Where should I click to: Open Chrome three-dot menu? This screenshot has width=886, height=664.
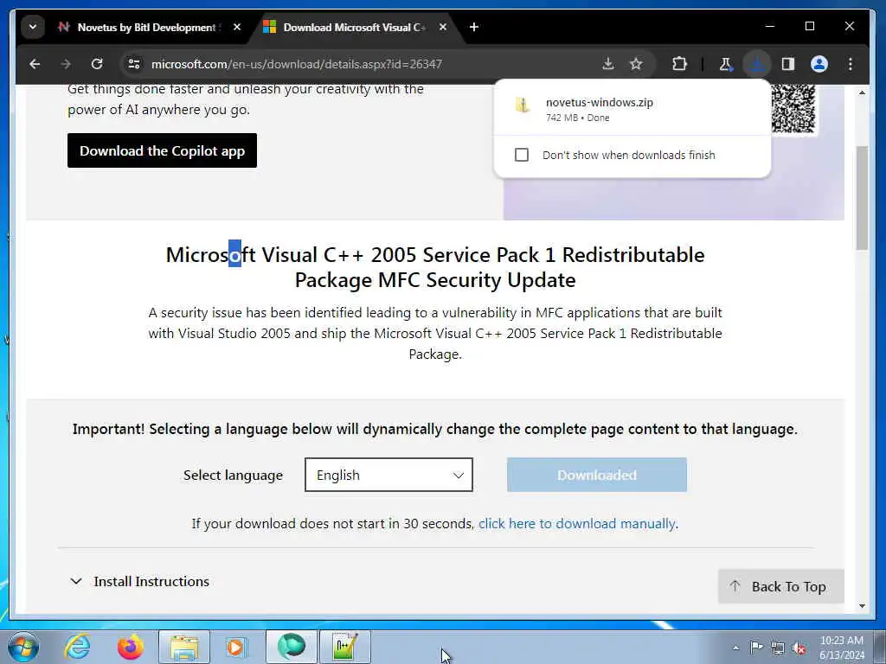pos(851,64)
